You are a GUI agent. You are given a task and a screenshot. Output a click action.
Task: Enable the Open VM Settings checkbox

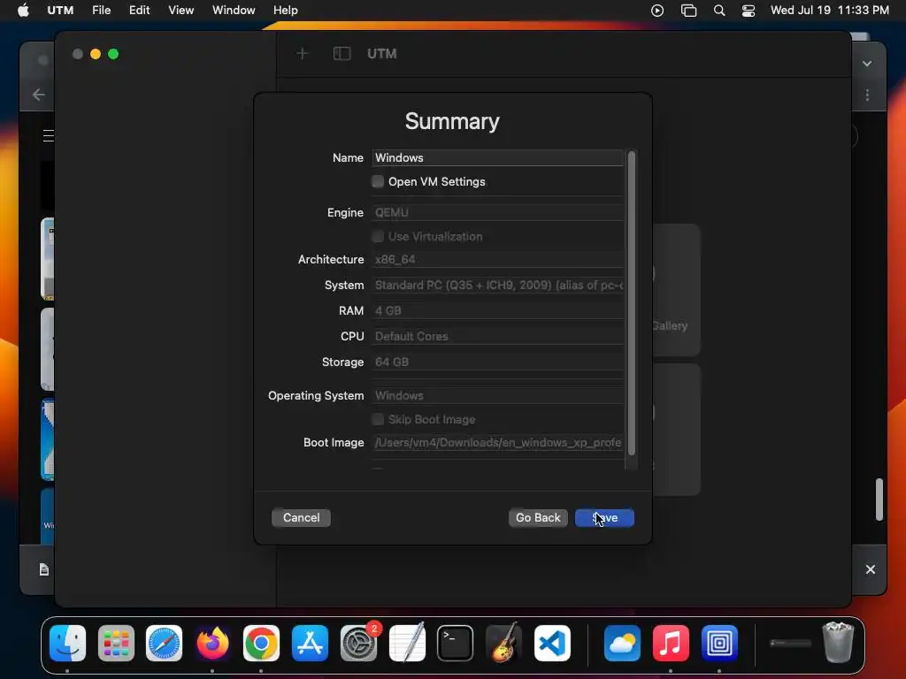click(378, 181)
